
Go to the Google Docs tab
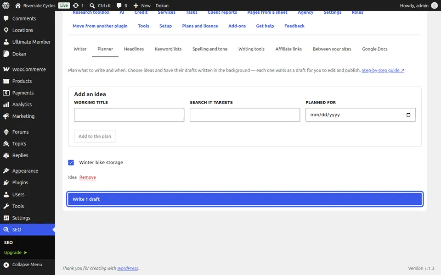[x=375, y=49]
